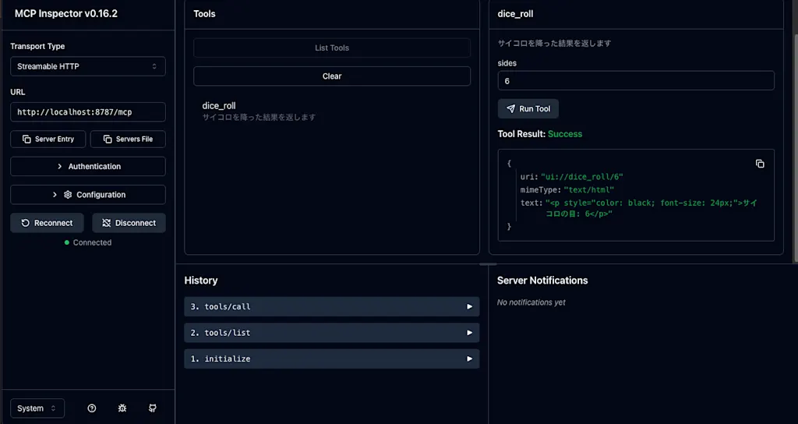Screen dimensions: 798x424
Task: Run the dice_roll tool
Action: click(x=528, y=109)
